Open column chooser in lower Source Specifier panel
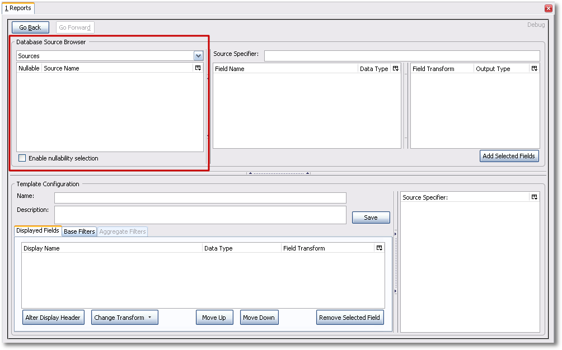Viewport: 562px width, 350px height. pos(534,197)
